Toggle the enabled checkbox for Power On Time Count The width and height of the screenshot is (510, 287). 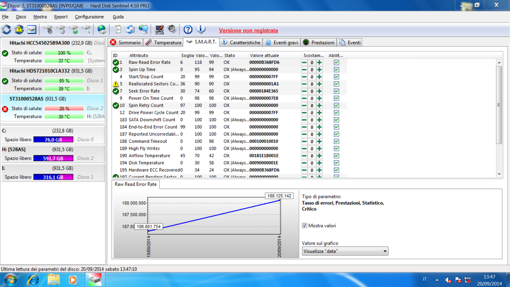[x=336, y=98]
